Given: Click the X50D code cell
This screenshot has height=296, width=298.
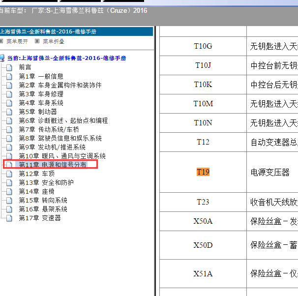Looking at the screenshot, I should (x=203, y=245).
